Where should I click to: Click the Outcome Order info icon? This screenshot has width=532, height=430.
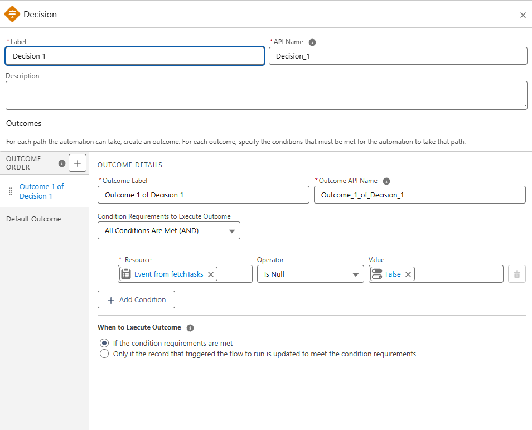(61, 163)
